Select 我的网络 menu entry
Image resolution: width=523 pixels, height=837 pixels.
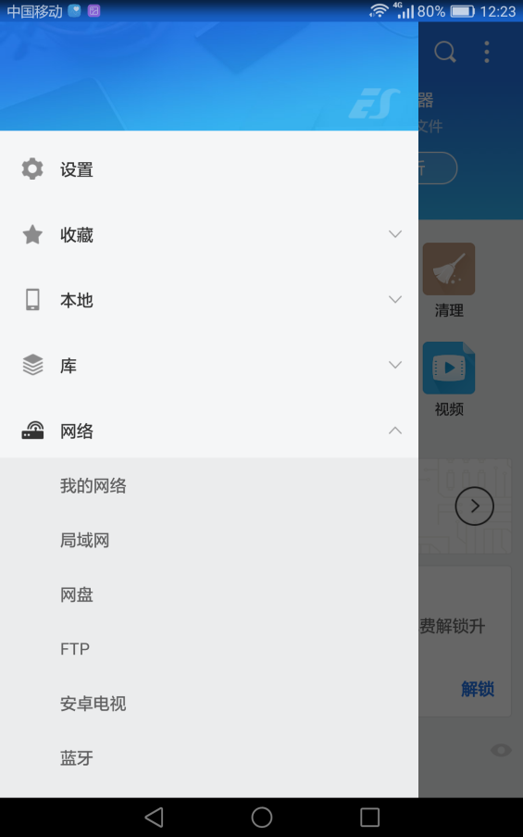(x=209, y=486)
